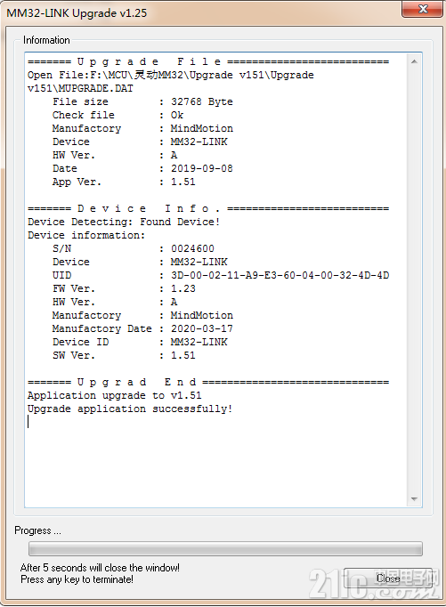
Task: Place caret on 'Upgrade application successfully!' line
Action: point(130,409)
